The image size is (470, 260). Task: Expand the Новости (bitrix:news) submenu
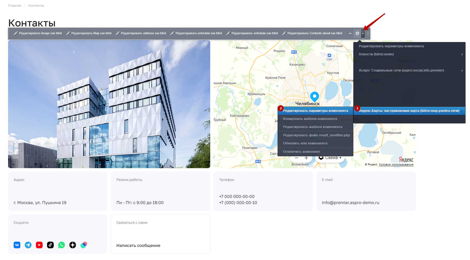[x=409, y=54]
